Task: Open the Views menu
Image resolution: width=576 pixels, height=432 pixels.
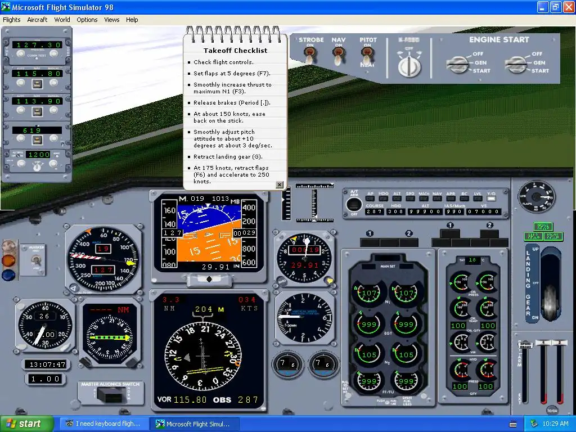Action: (112, 20)
